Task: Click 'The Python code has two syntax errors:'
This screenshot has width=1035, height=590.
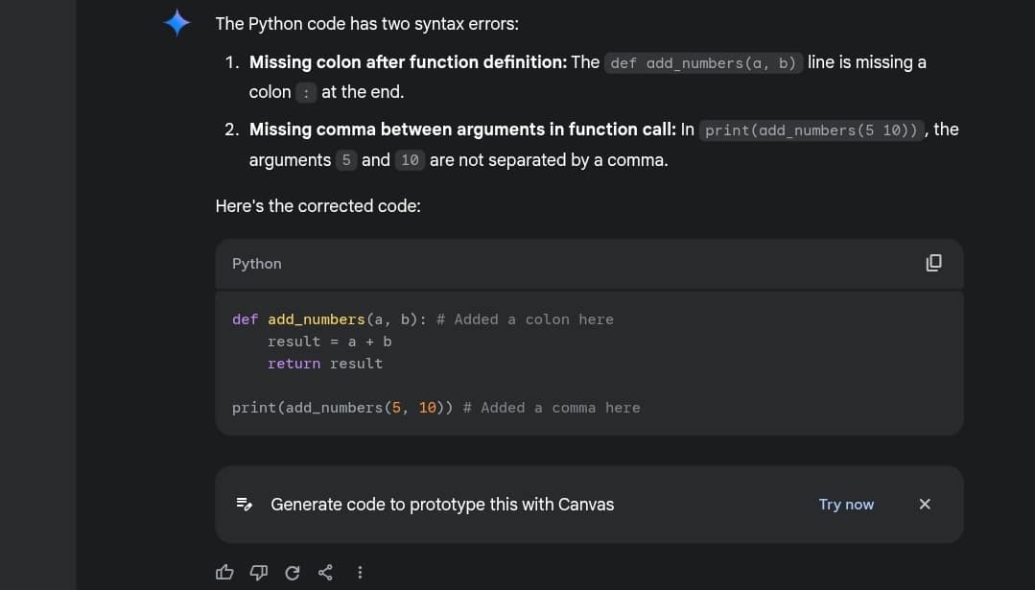Action: coord(367,24)
